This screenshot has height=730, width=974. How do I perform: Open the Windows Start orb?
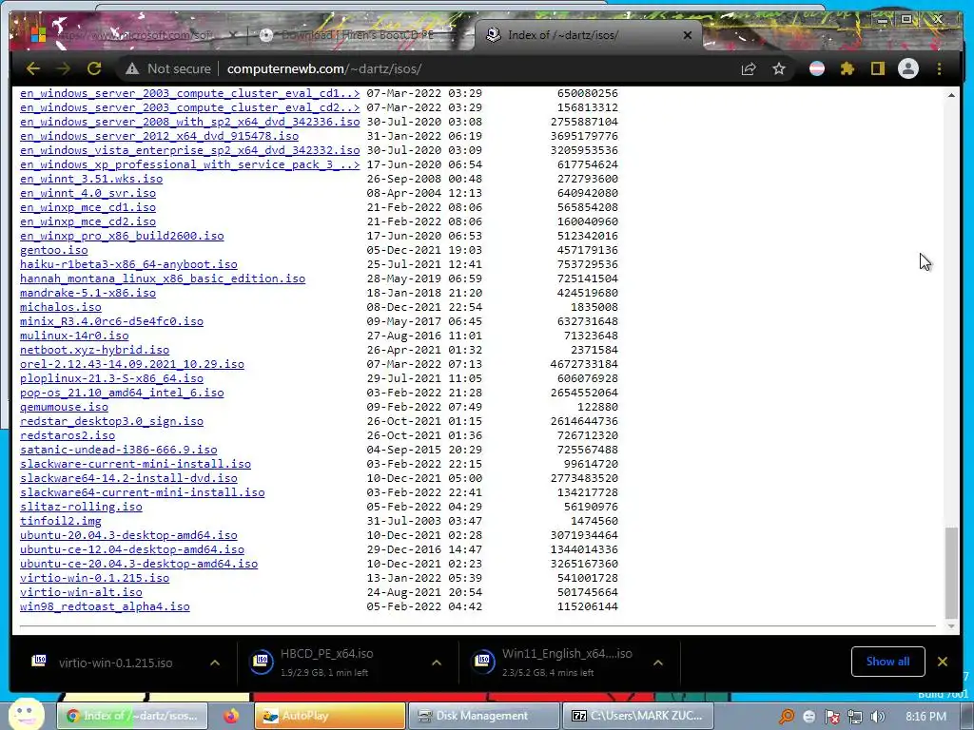tap(25, 715)
